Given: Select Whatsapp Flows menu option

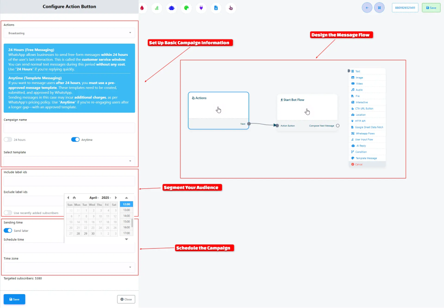Looking at the screenshot, I should coord(367,133).
